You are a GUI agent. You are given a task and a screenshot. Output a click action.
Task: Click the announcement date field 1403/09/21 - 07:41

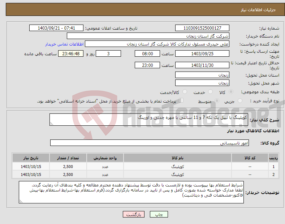point(56,28)
